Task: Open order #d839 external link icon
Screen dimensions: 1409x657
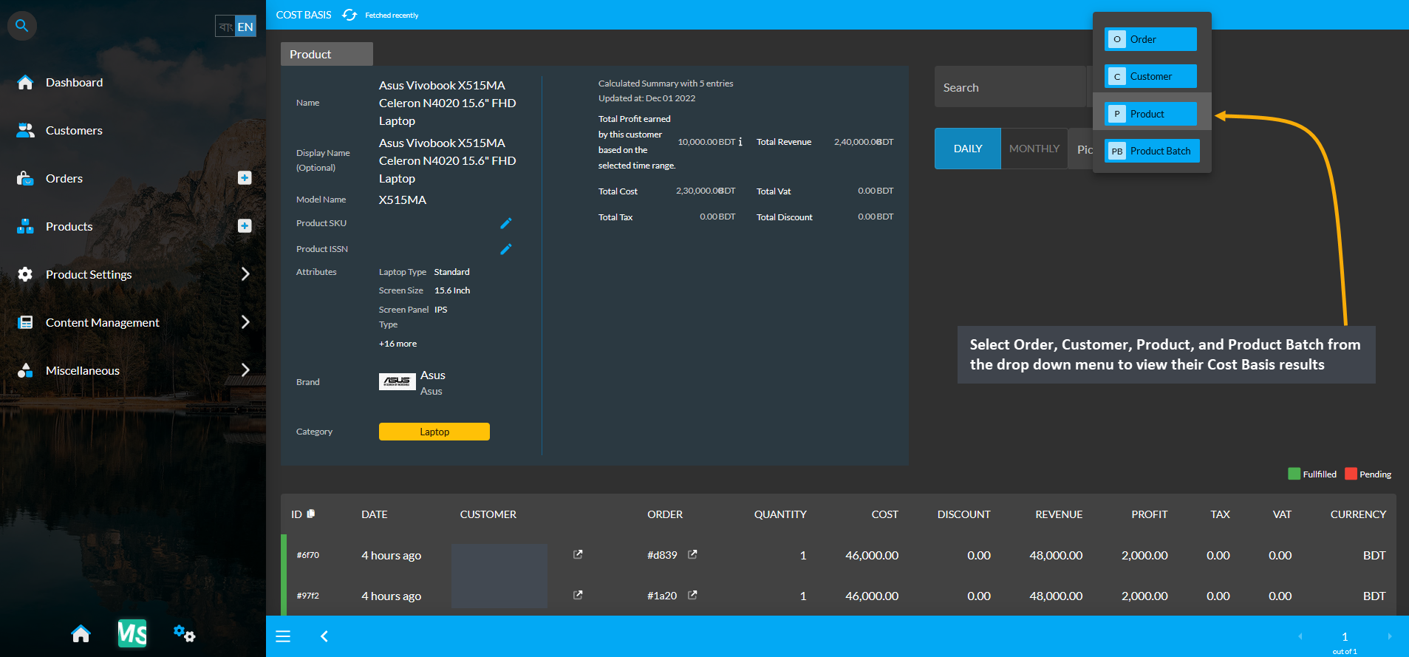Action: tap(692, 554)
